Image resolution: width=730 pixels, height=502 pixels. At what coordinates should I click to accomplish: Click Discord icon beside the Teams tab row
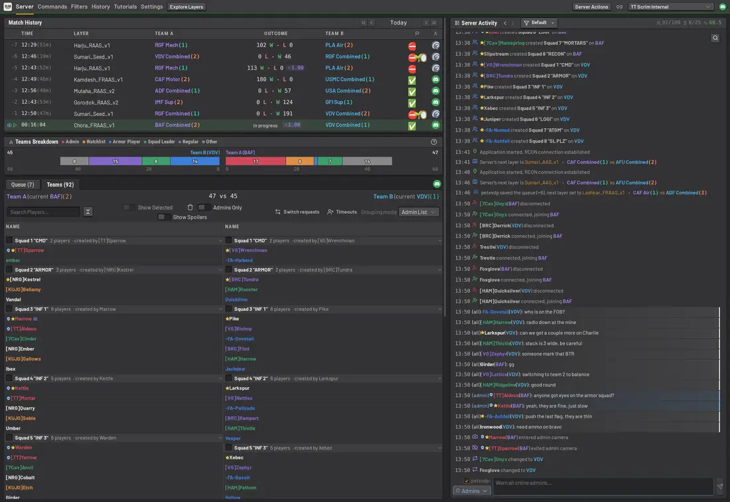pyautogui.click(x=437, y=184)
